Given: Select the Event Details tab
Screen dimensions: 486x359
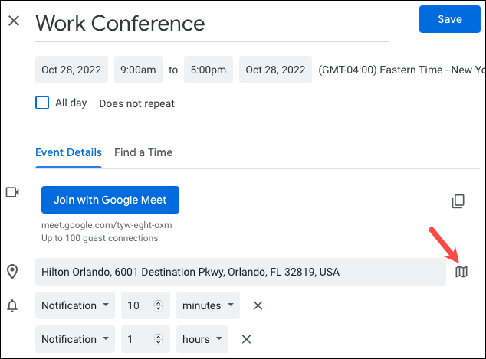Looking at the screenshot, I should pos(68,152).
